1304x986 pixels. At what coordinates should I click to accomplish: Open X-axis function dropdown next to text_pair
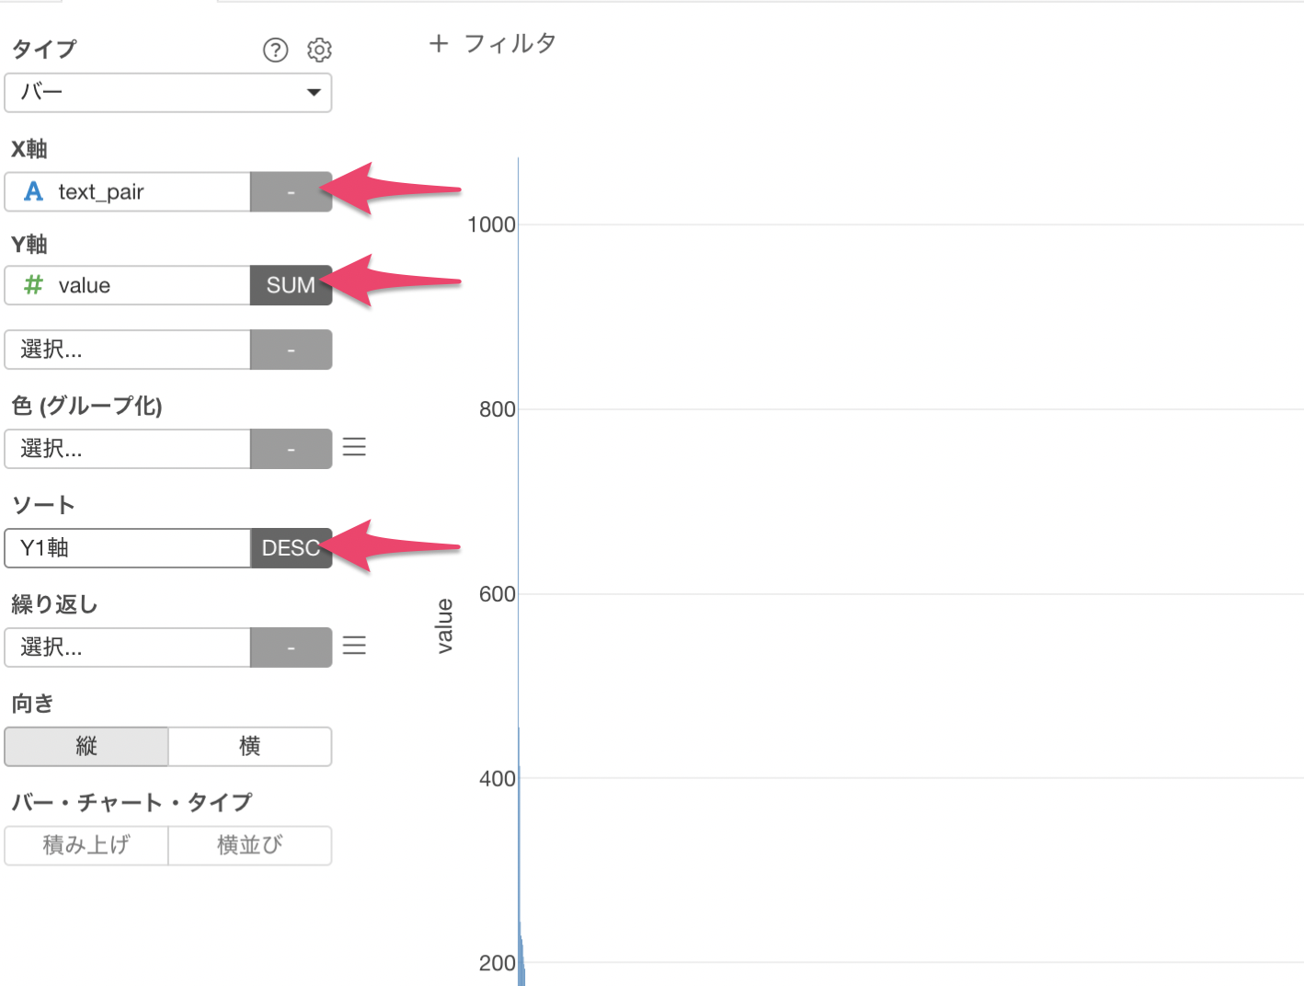[x=291, y=192]
